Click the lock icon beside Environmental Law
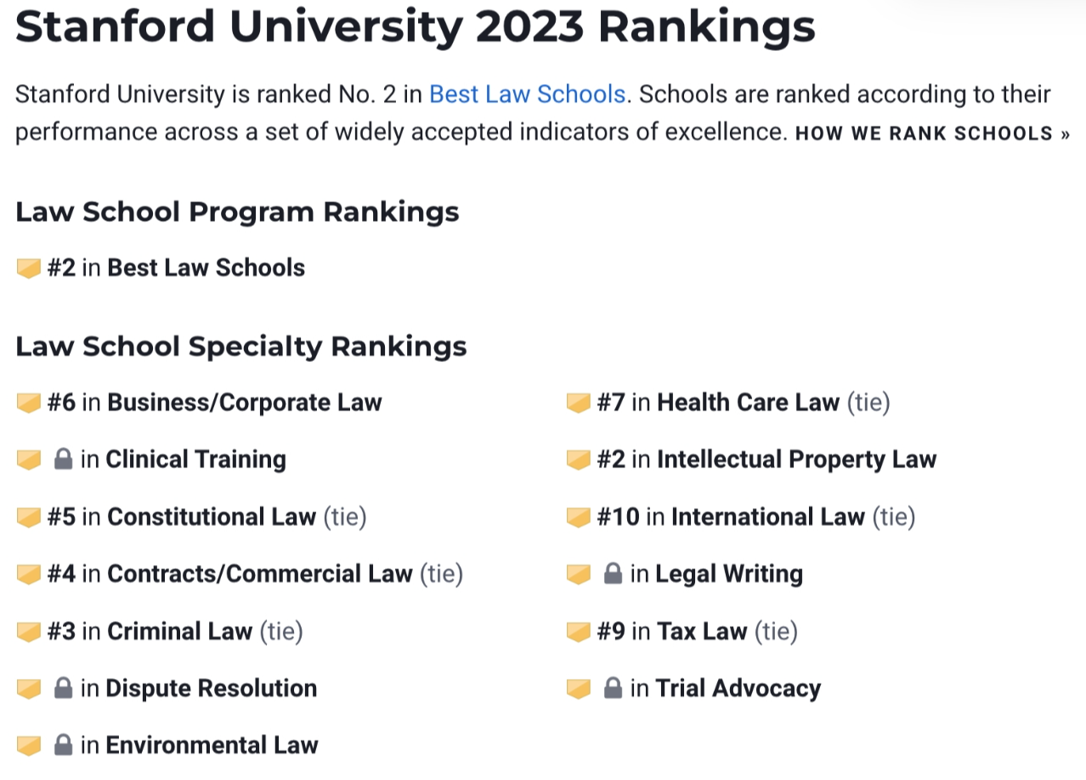Image resolution: width=1086 pixels, height=780 pixels. pos(63,745)
